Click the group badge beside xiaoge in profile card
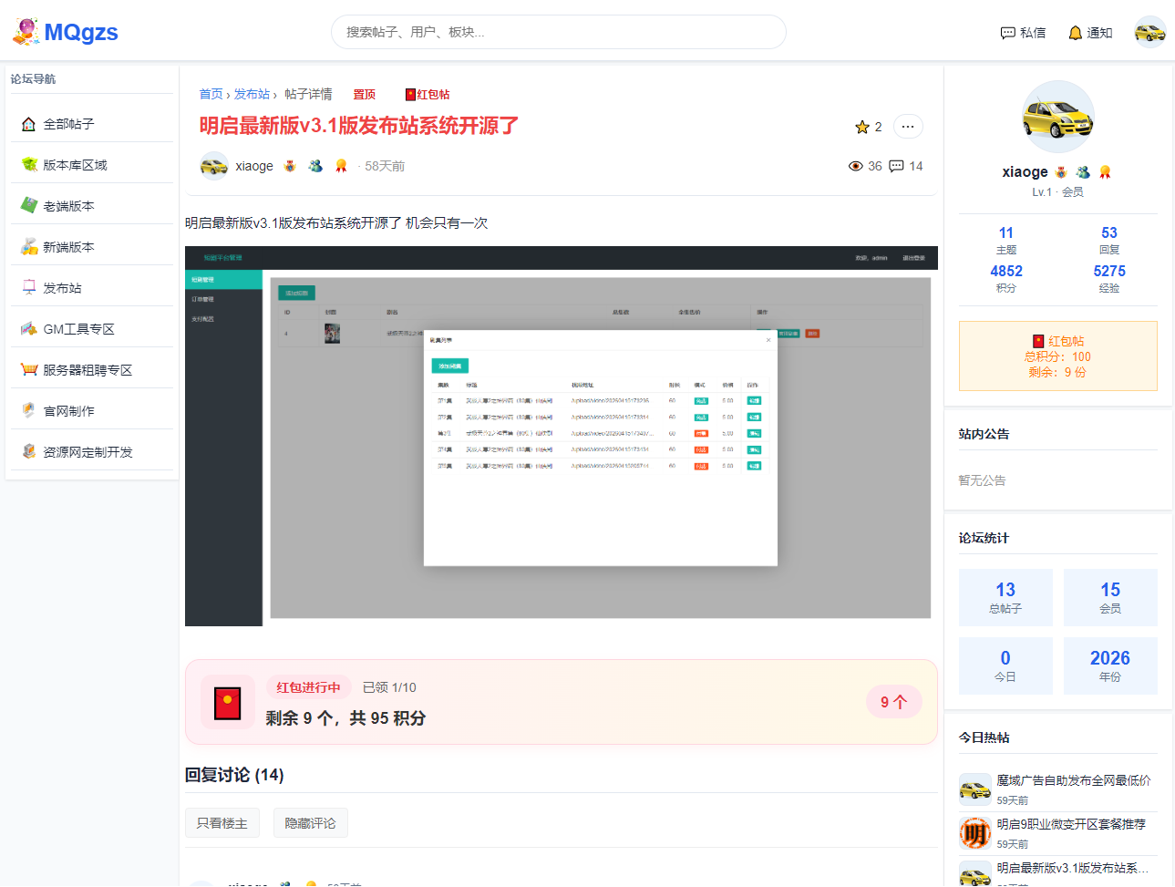The width and height of the screenshot is (1175, 887). tap(1083, 172)
